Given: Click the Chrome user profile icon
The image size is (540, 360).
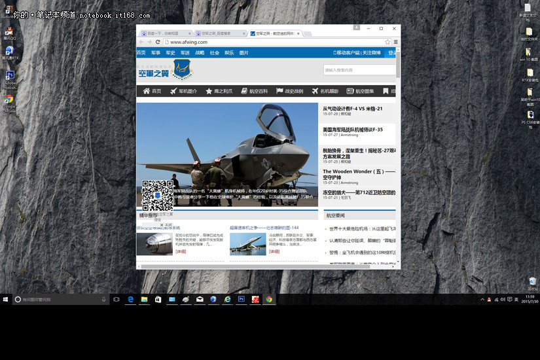Looking at the screenshot, I should tap(357, 27).
